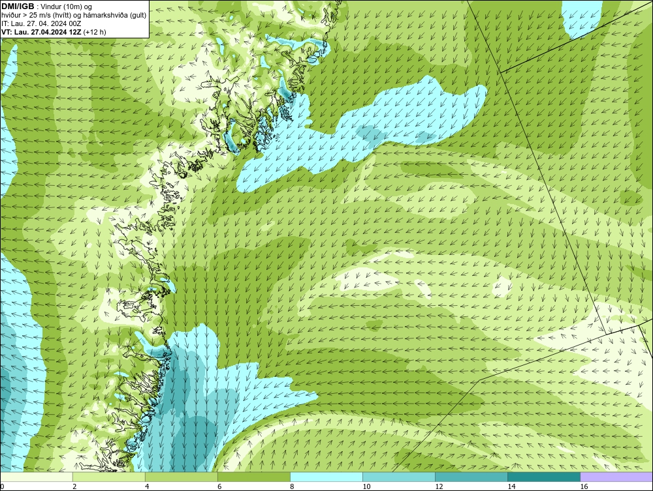Viewport: 653px width, 491px height.
Task: Click the legend label '16'
Action: (584, 486)
